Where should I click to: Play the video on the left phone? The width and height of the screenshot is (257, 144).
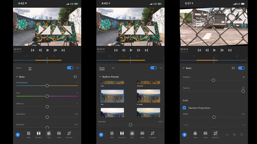click(48, 50)
